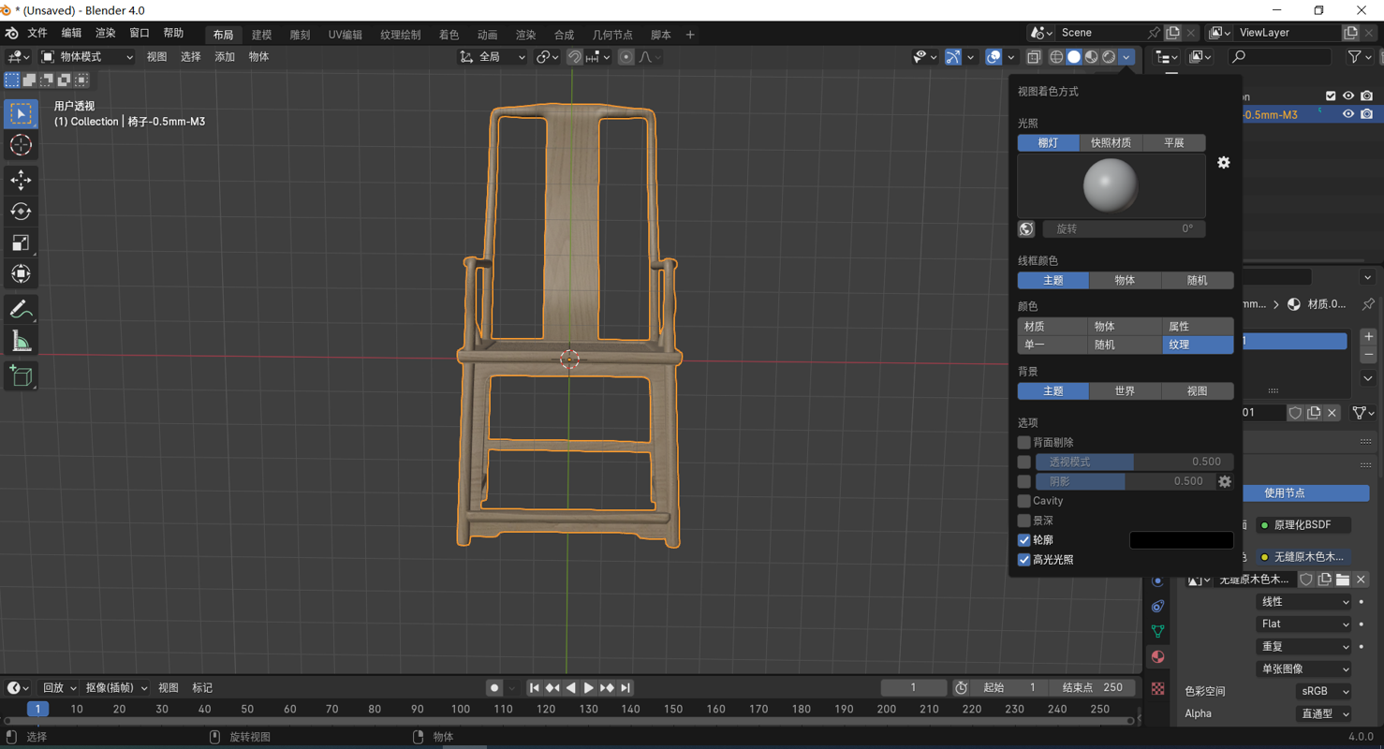Toggle viewport gizmos icon
This screenshot has height=749, width=1384.
point(952,57)
